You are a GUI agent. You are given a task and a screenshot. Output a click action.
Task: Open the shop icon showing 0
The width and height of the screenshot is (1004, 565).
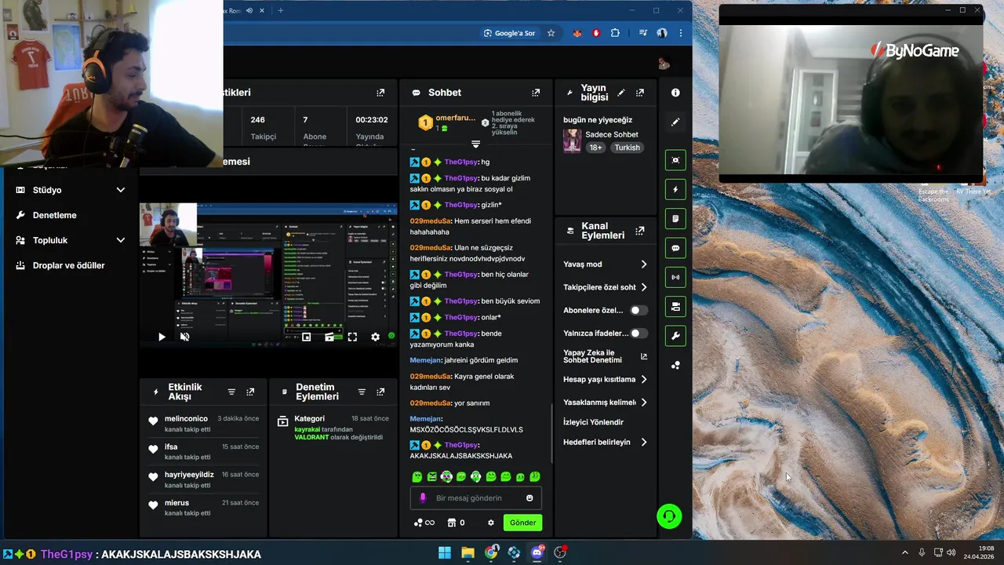(456, 523)
